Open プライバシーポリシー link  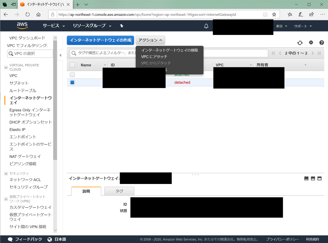click(282, 239)
